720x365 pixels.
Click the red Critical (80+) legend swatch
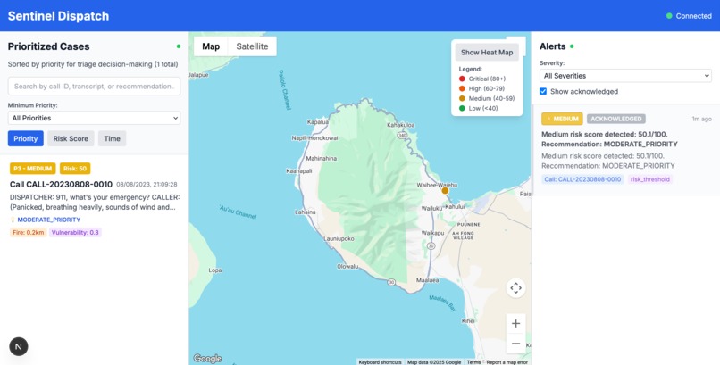(x=462, y=79)
